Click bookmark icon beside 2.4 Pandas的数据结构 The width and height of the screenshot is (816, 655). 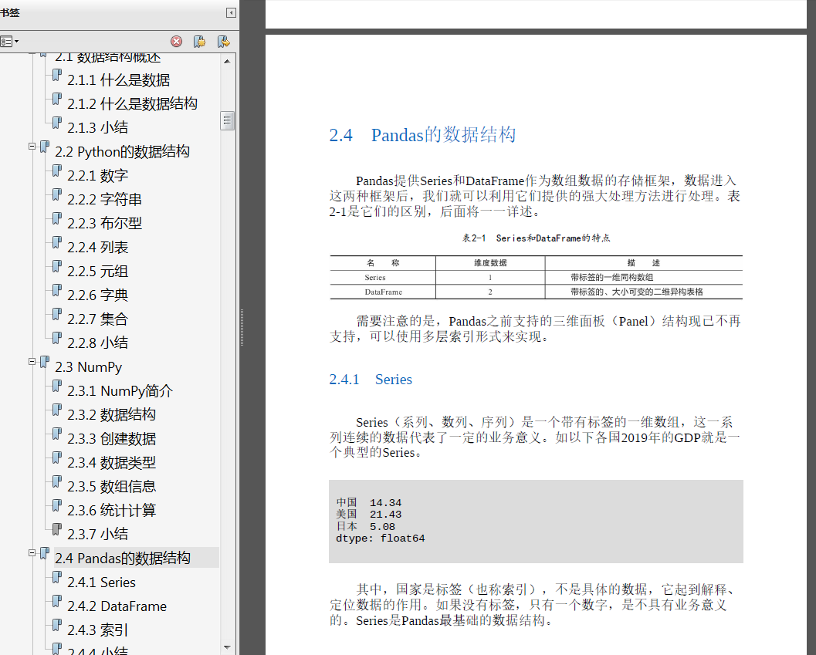45,554
